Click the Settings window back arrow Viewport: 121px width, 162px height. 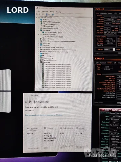click(26, 95)
